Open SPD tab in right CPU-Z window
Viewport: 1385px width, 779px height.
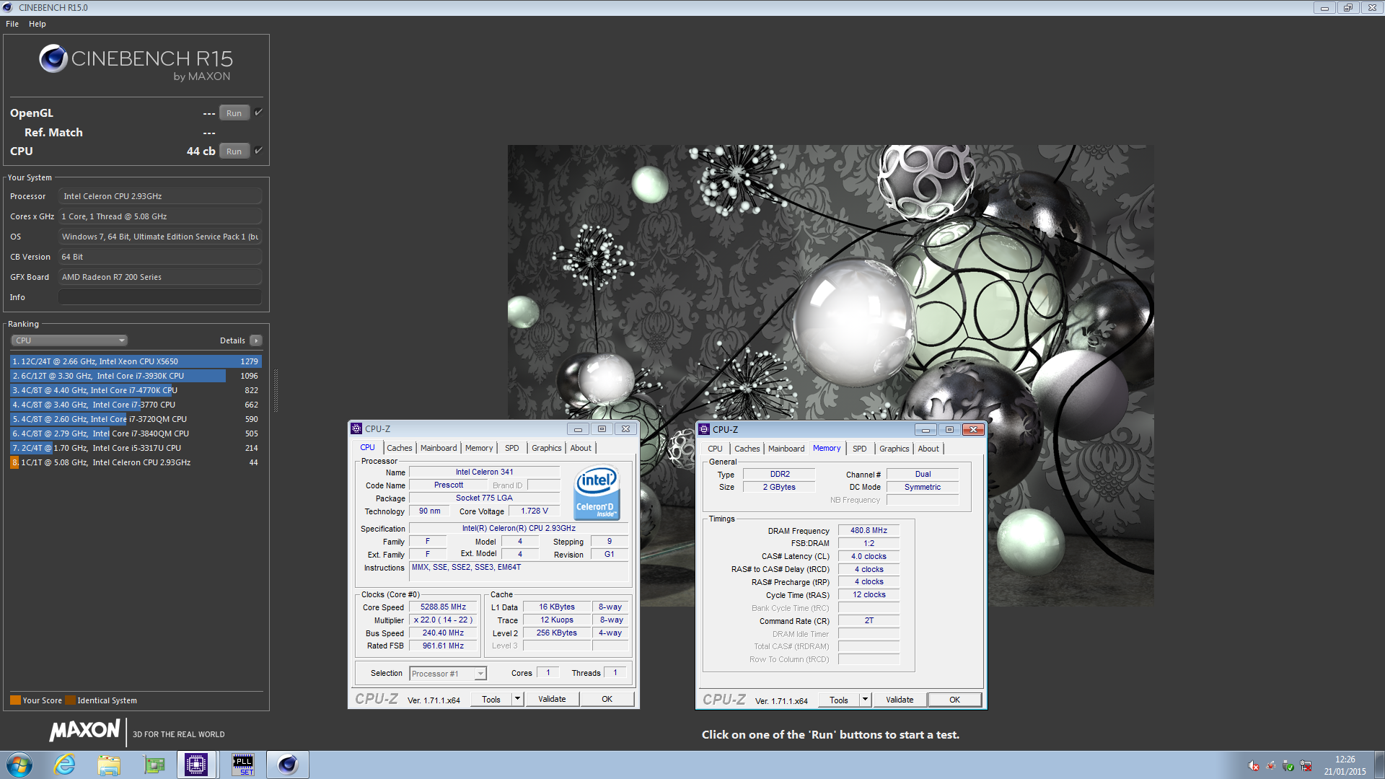[860, 449]
